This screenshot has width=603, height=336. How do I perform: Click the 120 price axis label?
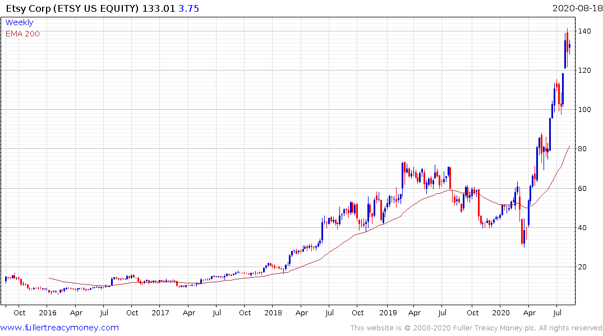click(x=584, y=70)
